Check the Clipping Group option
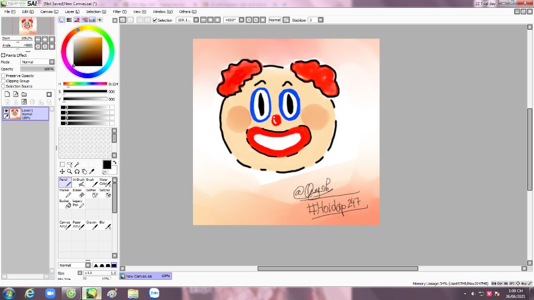Viewport: 534px width, 300px height. (3, 81)
